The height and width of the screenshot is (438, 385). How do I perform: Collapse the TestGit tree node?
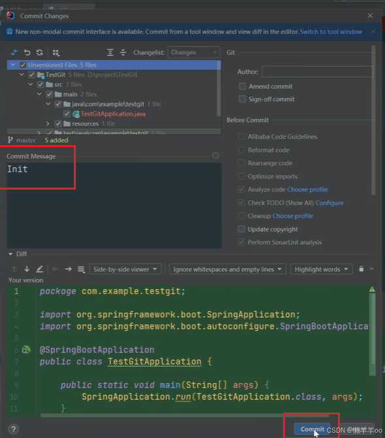tap(22, 75)
